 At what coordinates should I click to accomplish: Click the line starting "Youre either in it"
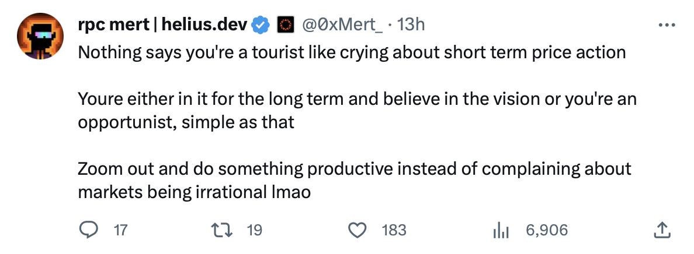[356, 100]
